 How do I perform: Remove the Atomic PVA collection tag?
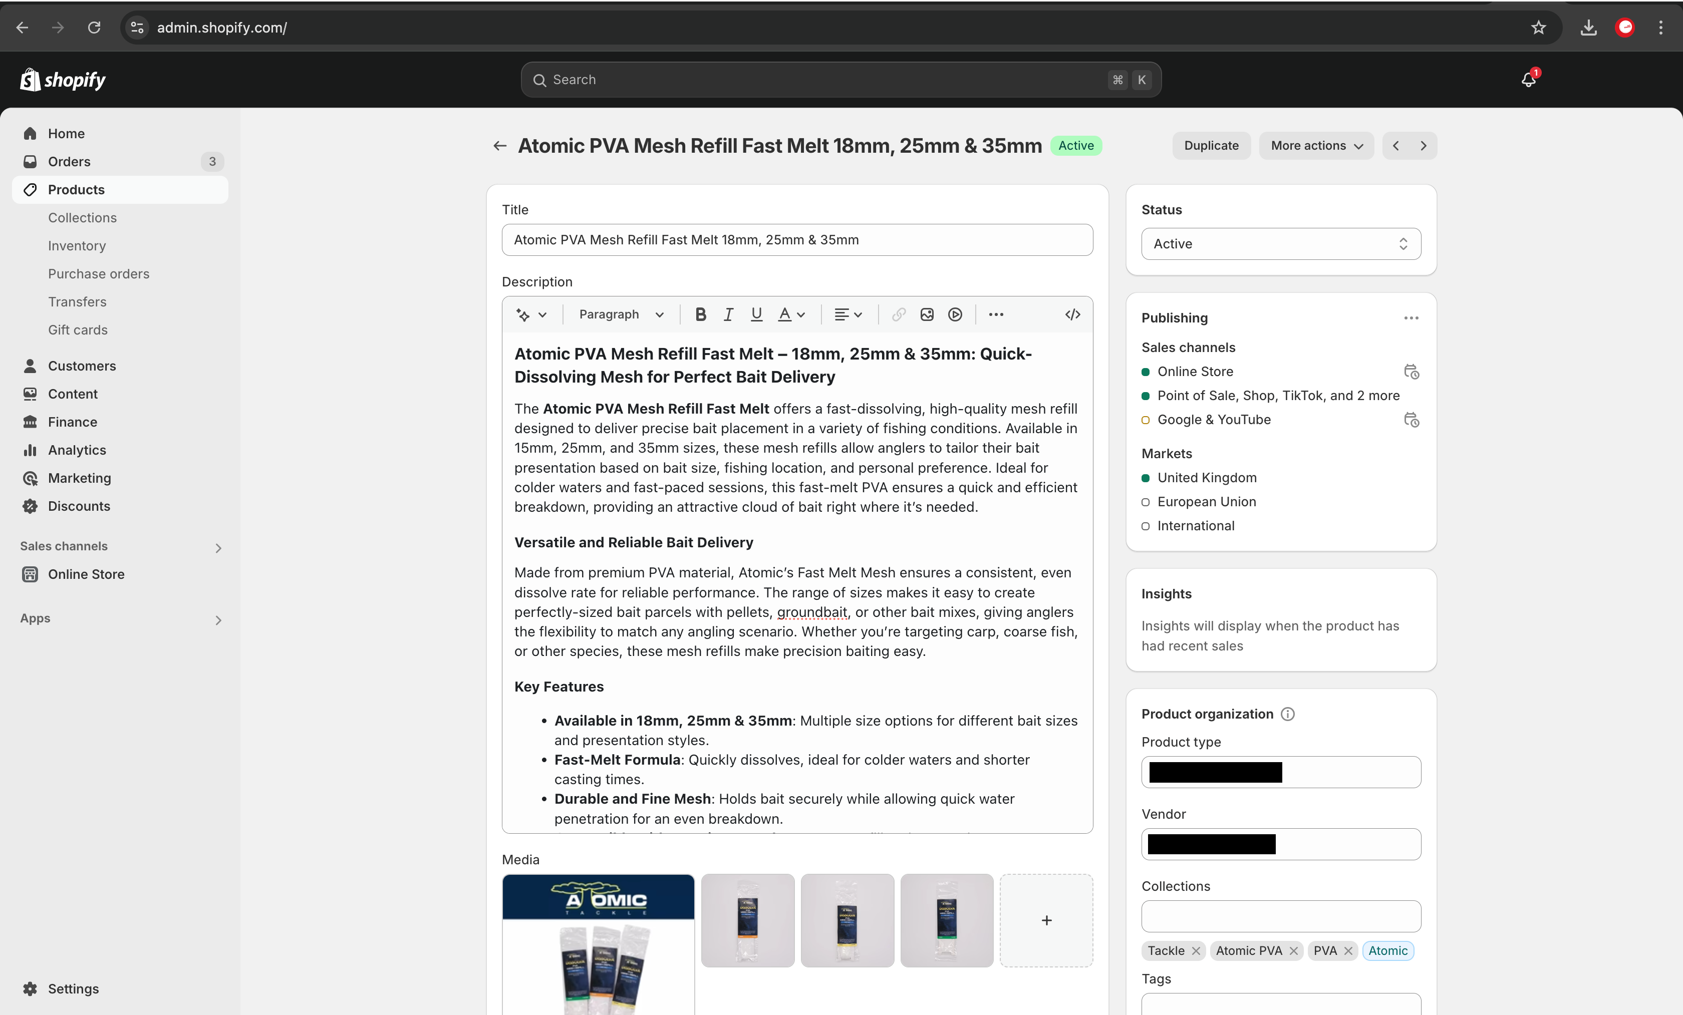click(x=1294, y=951)
